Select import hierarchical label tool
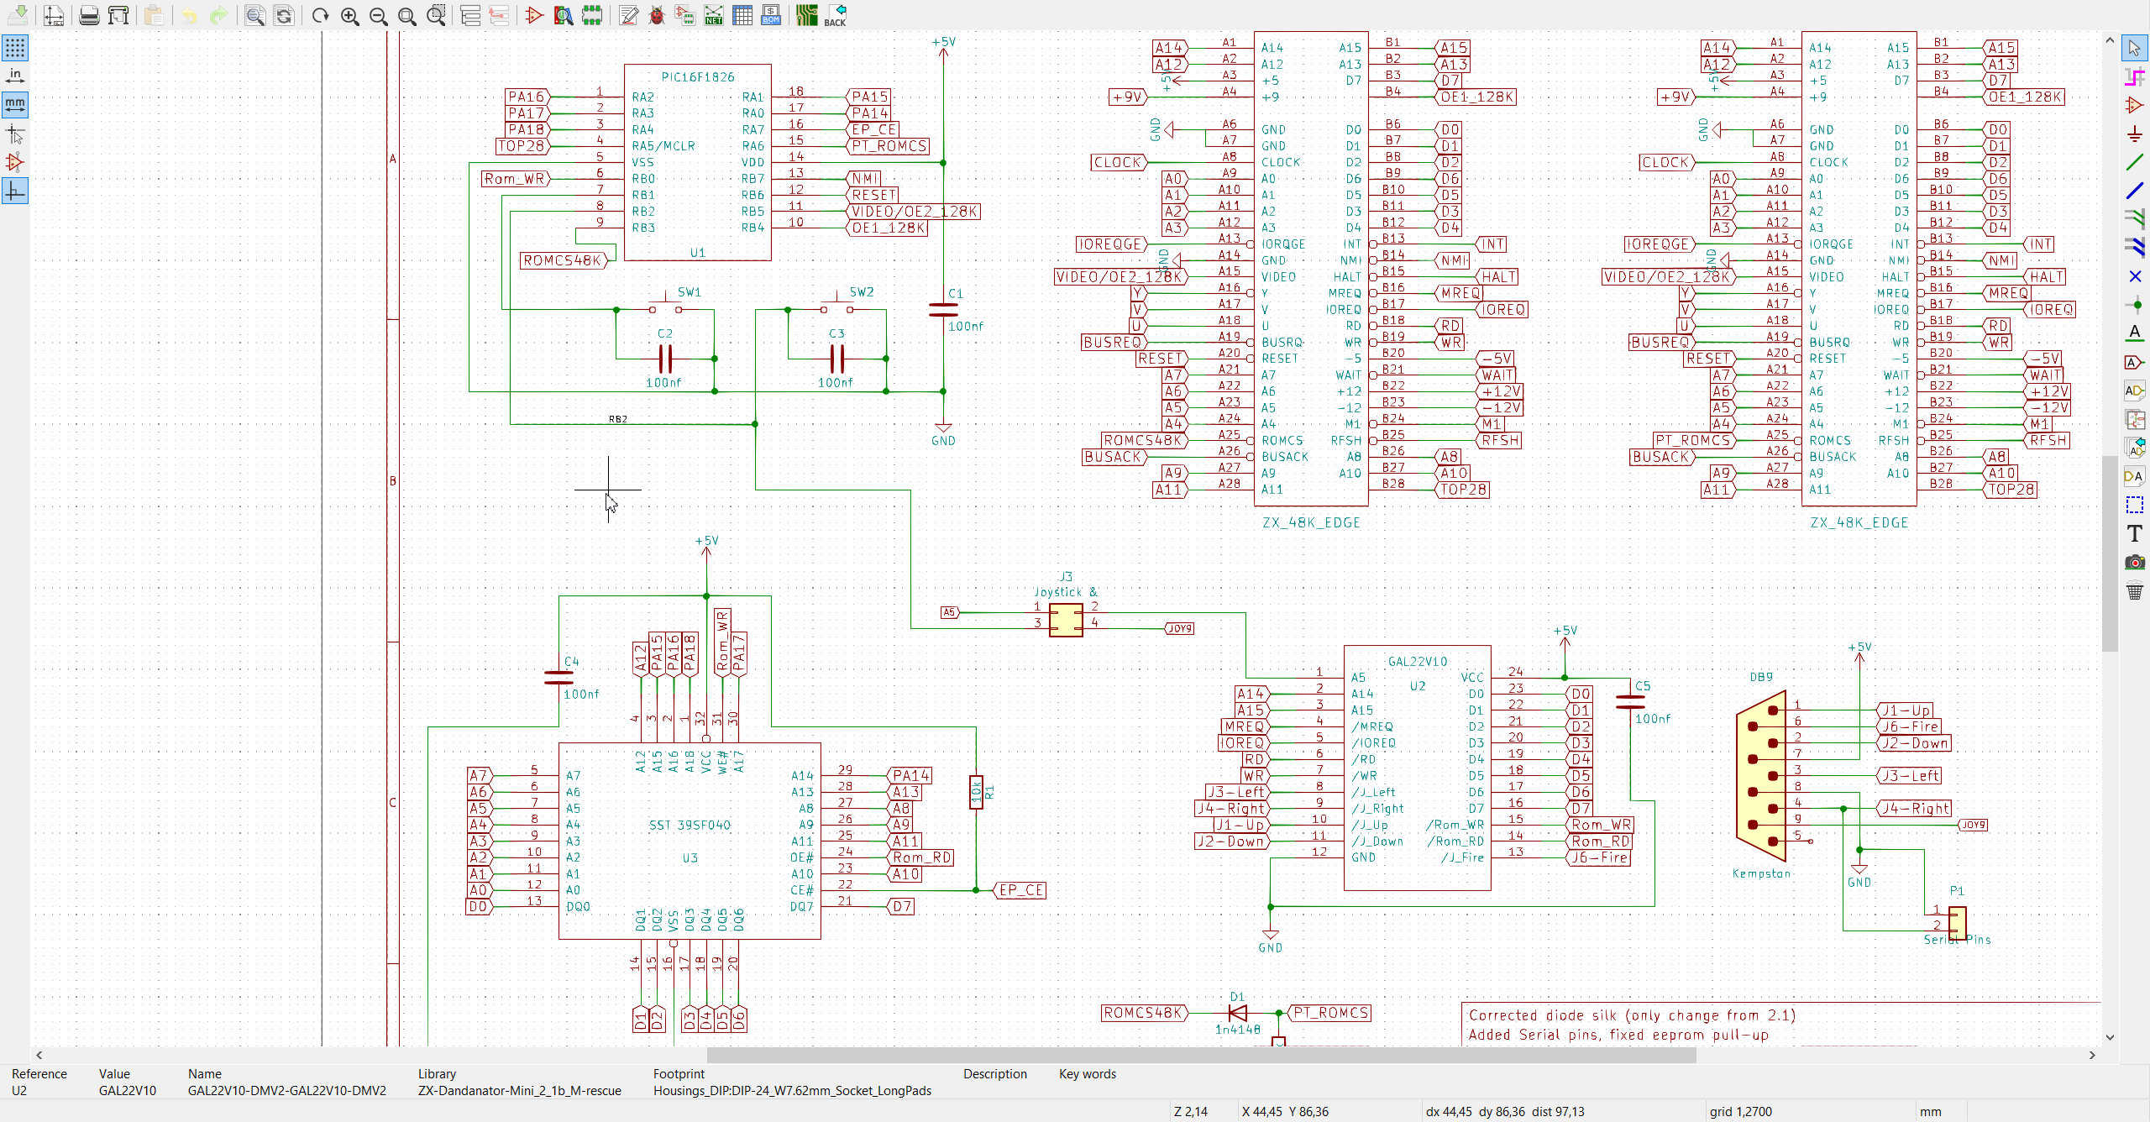 point(2134,448)
